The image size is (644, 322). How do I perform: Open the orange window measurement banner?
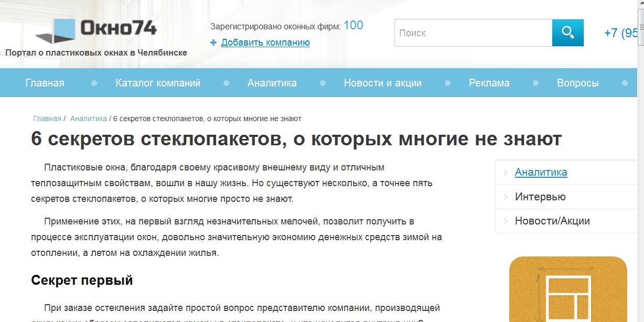(568, 289)
